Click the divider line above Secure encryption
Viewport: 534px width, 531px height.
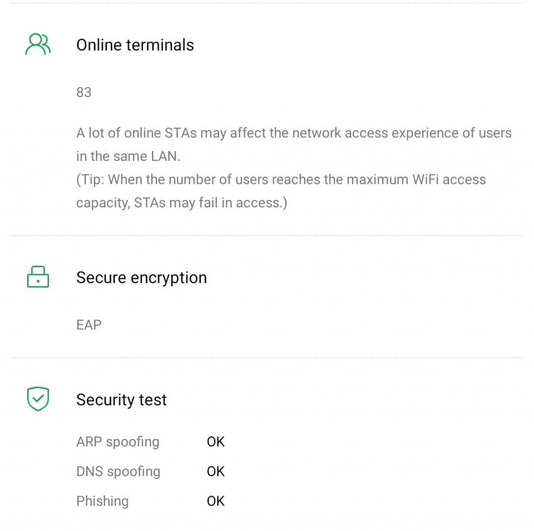click(x=267, y=236)
